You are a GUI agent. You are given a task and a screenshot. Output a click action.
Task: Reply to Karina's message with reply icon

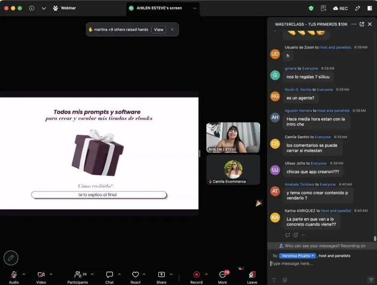[x=288, y=235]
